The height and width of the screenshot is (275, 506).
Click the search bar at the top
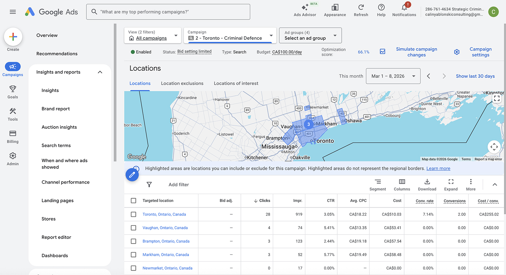tap(168, 12)
